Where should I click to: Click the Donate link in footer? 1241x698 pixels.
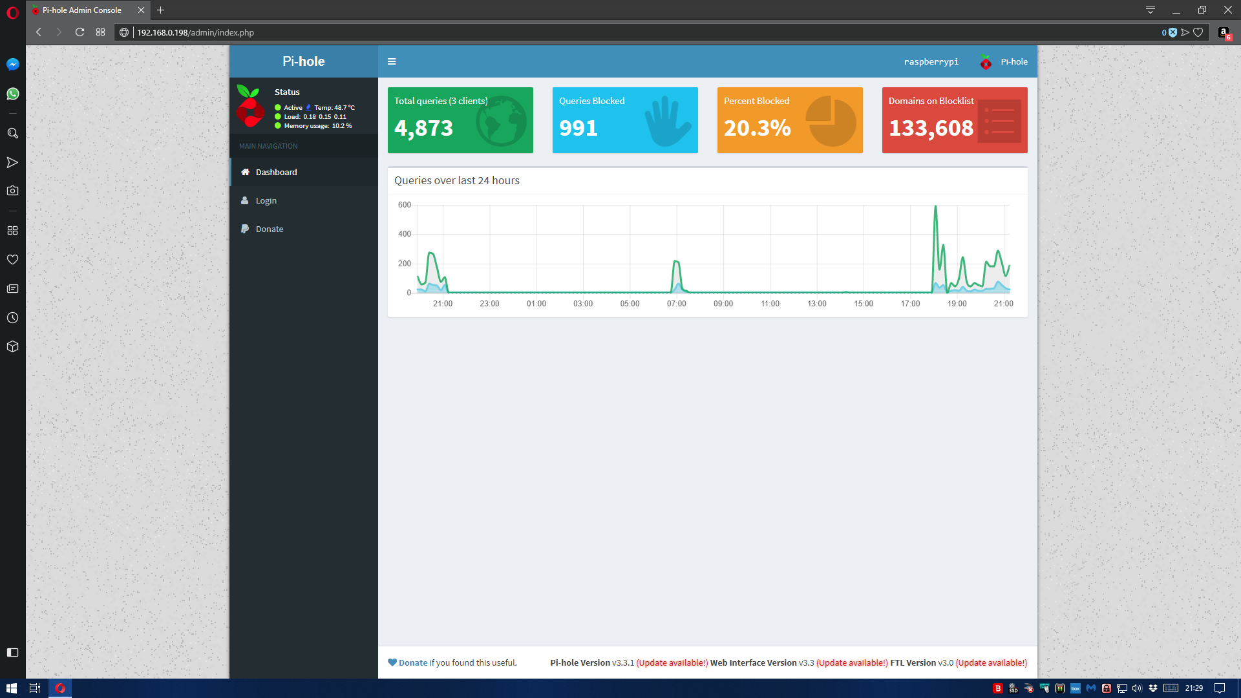click(x=412, y=662)
